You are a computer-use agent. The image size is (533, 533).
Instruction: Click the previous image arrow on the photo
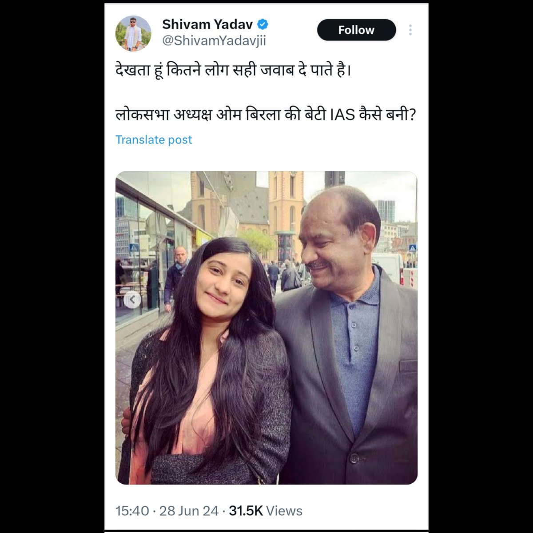pyautogui.click(x=132, y=299)
